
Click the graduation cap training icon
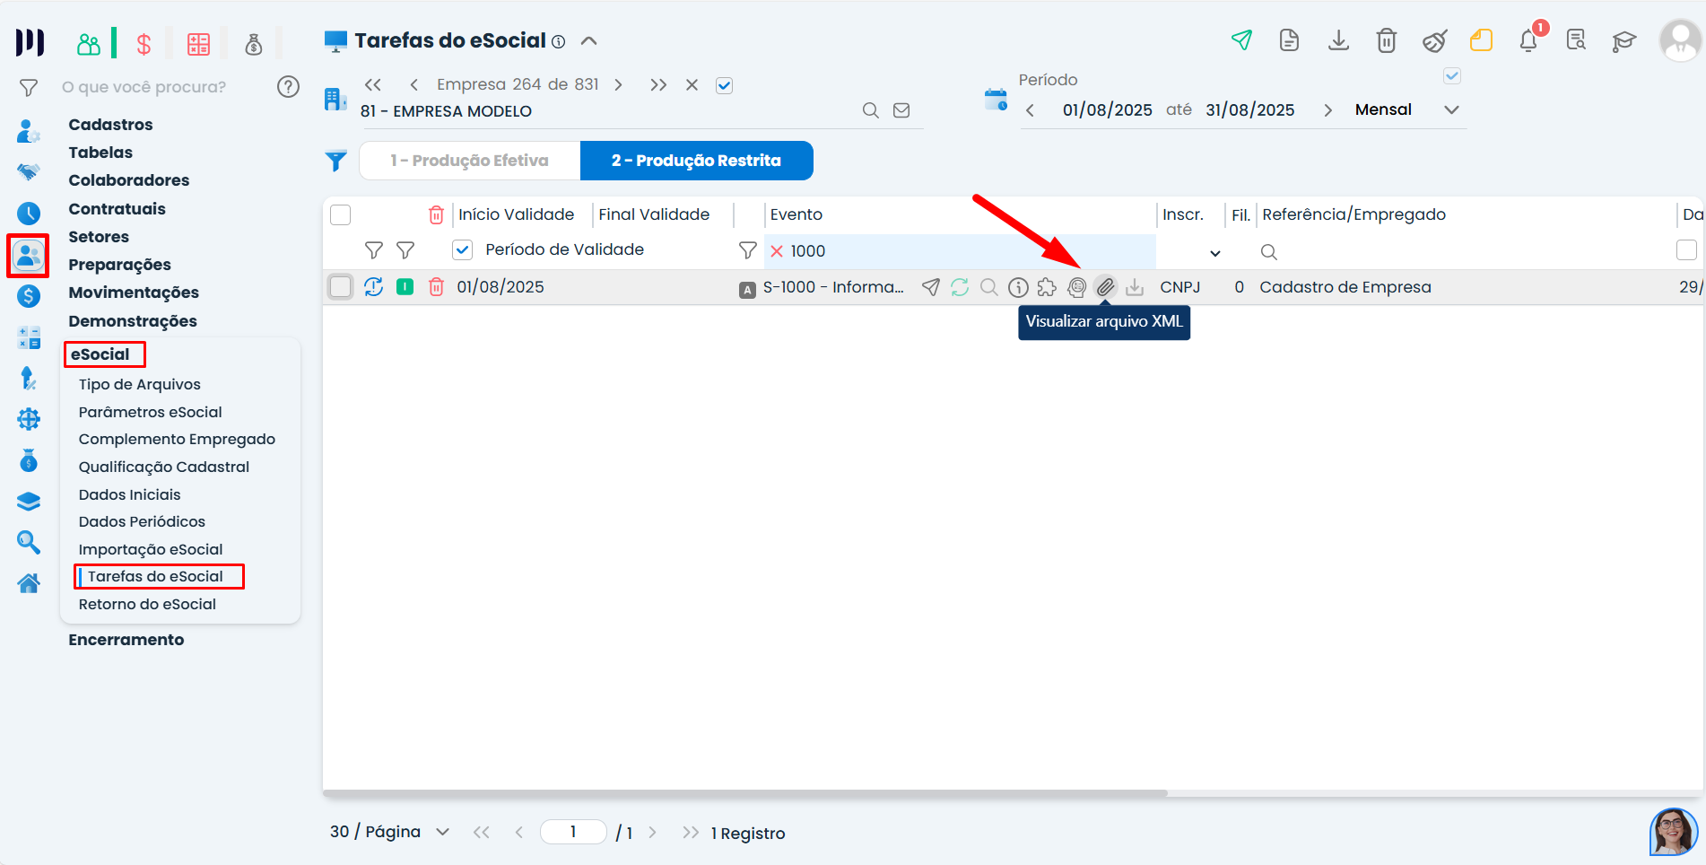click(1623, 40)
